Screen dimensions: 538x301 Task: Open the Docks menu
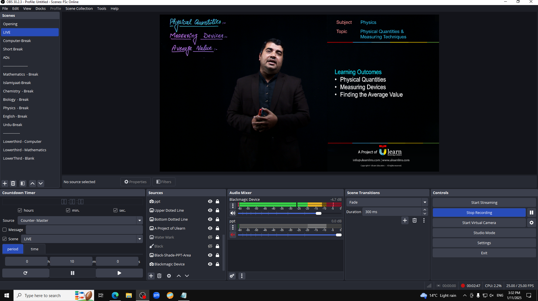coord(40,8)
